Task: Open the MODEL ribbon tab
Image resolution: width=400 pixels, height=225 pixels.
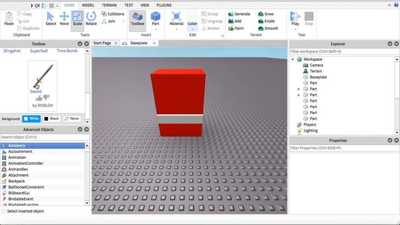Action: click(88, 5)
